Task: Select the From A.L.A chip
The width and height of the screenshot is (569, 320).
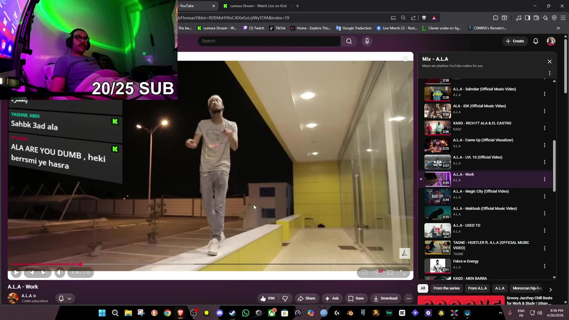Action: point(477,288)
